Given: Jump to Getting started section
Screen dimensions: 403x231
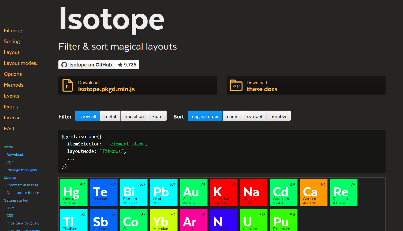Looking at the screenshot, I should point(16,200).
